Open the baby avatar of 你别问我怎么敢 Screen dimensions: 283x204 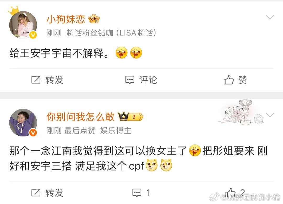(x=23, y=123)
